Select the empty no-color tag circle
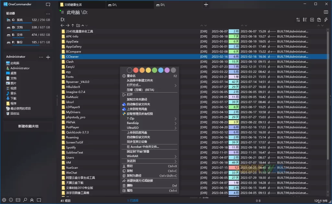Image resolution: width=332 pixels, height=204 pixels. coord(129,70)
